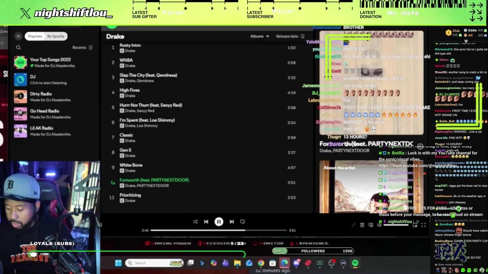The image size is (488, 274).
Task: Play the track WNBA
Action: [x=204, y=63]
